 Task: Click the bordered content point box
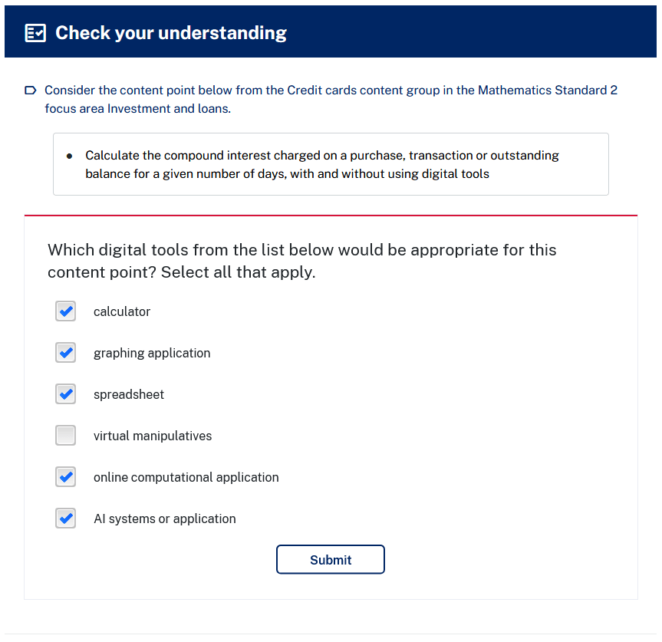click(331, 164)
